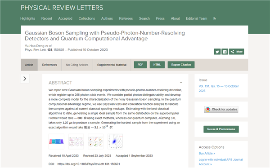This screenshot has width=270, height=168.
Task: Switch to the References tab
Action: (x=49, y=65)
